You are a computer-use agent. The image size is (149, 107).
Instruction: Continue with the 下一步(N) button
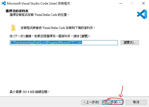coord(113,102)
